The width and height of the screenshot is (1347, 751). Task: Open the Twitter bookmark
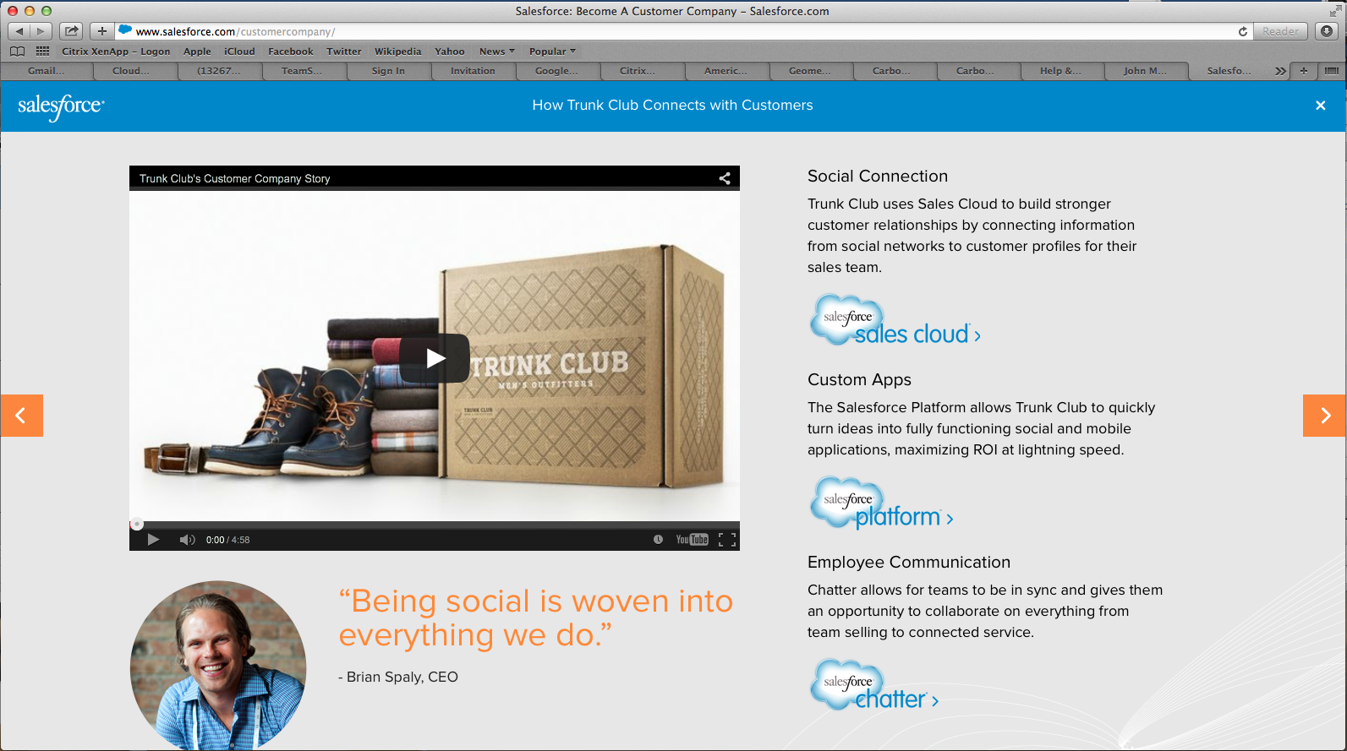tap(344, 52)
